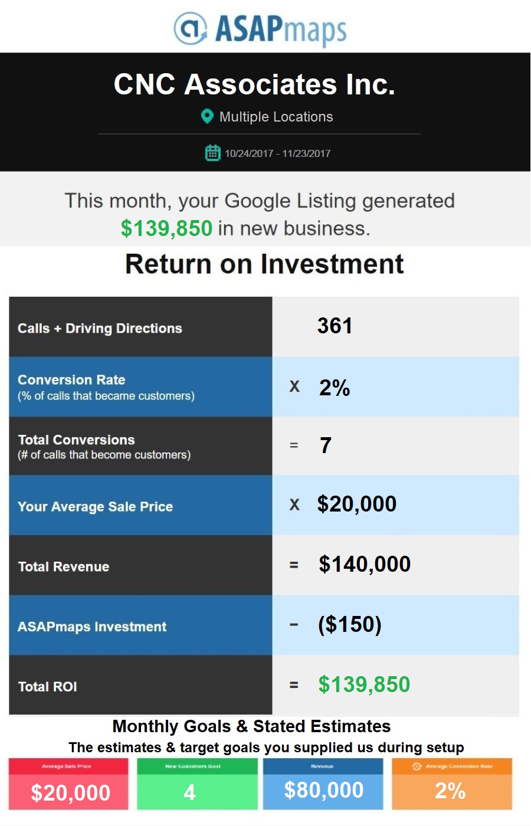Click the Total Conversions row label
This screenshot has width=531, height=826.
click(76, 440)
